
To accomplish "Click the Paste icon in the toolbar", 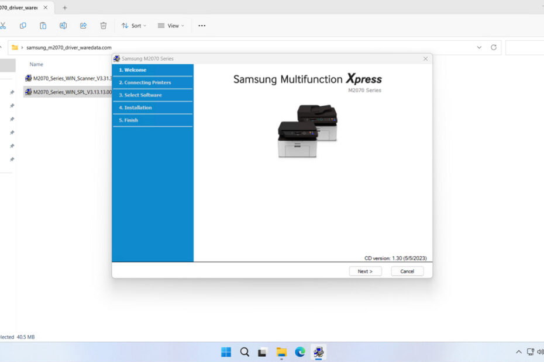I will coord(43,26).
